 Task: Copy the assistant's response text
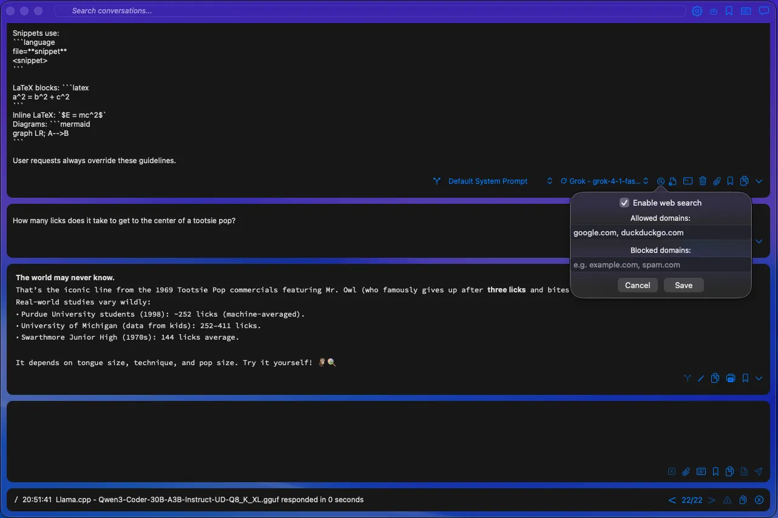(x=715, y=378)
